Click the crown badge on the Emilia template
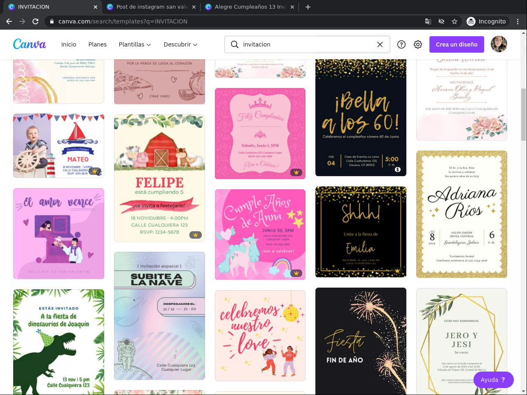The height and width of the screenshot is (395, 527). 397,271
